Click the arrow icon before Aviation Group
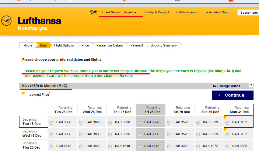The image size is (259, 151). coord(207,12)
